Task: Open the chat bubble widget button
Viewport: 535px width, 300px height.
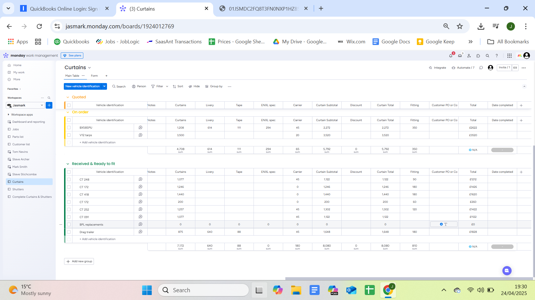Action: click(x=507, y=271)
